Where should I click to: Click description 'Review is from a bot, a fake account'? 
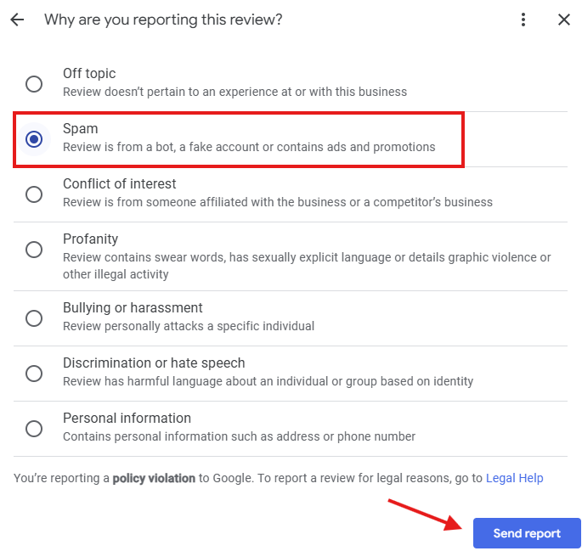click(249, 147)
